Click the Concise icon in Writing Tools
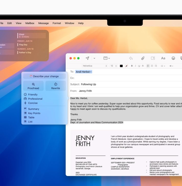This screenshot has width=182, height=186. 25,103
